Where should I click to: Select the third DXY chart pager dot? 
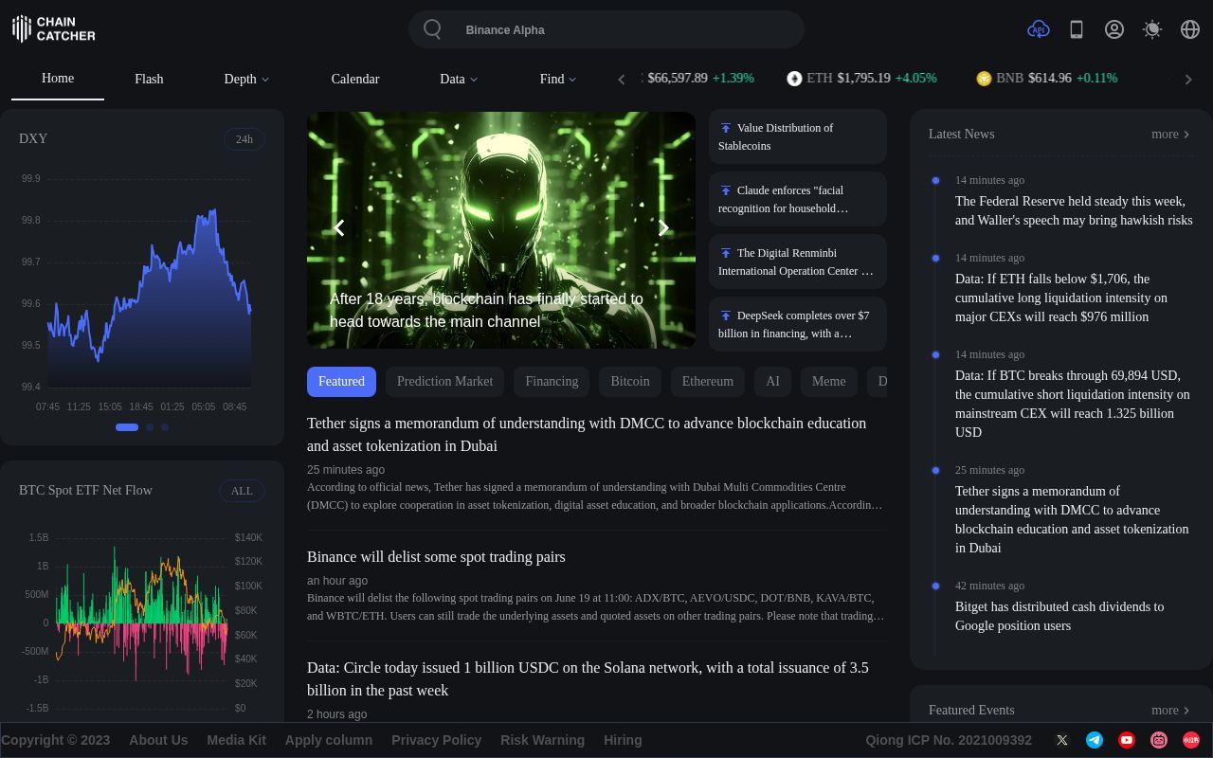tap(165, 427)
